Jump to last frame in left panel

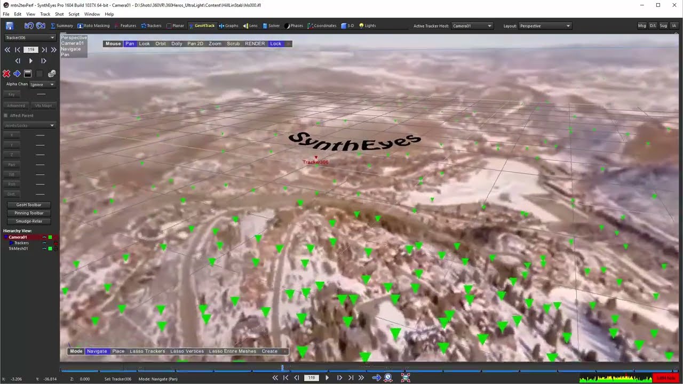pyautogui.click(x=53, y=50)
